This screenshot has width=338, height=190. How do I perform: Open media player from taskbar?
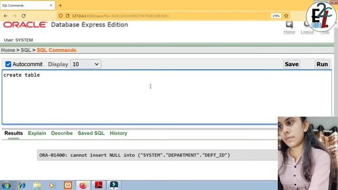point(52,185)
